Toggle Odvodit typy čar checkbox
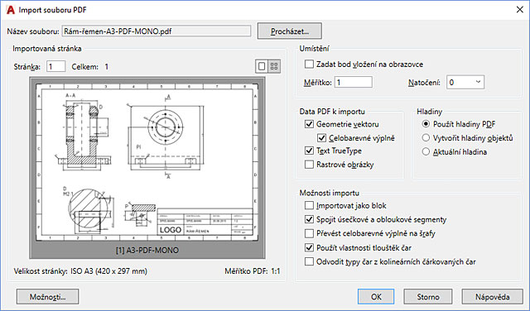 (309, 261)
